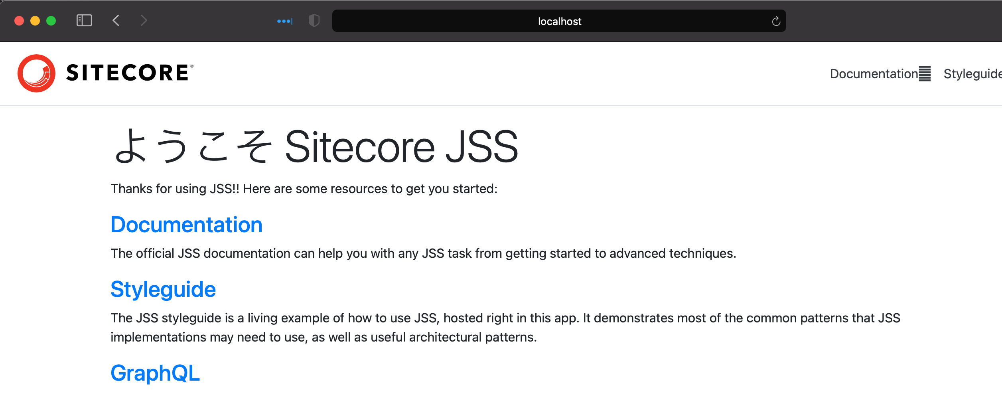Open the blue Styleguide heading link

(163, 290)
